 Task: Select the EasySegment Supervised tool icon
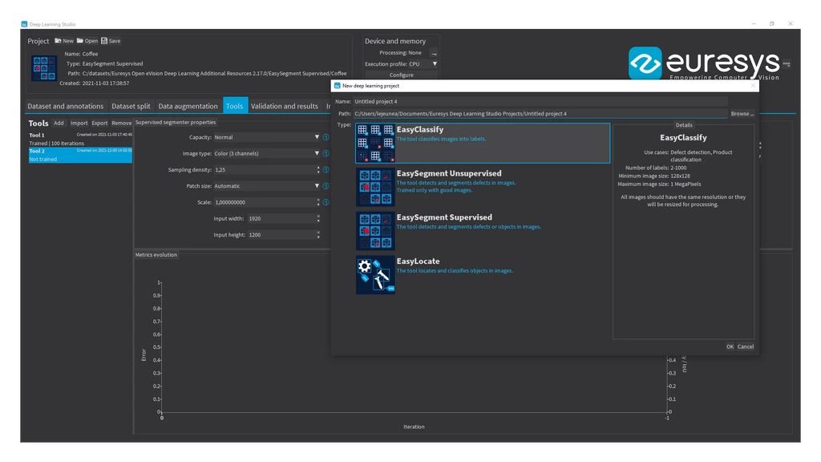coord(374,231)
